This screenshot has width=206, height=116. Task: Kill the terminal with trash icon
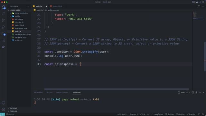196,92
